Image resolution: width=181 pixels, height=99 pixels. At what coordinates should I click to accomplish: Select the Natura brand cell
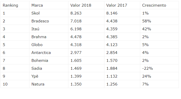click(x=49, y=84)
